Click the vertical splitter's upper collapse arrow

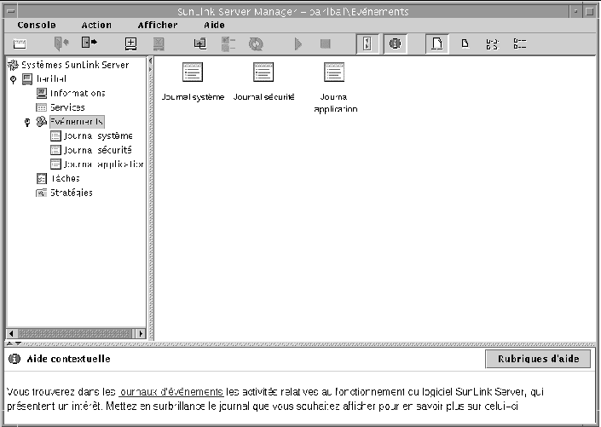pyautogui.click(x=150, y=61)
